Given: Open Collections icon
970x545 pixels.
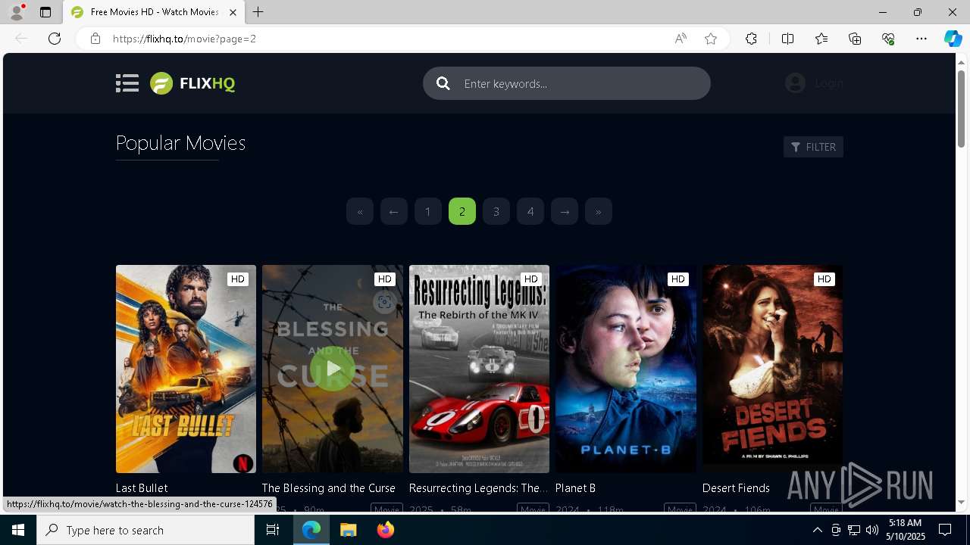Looking at the screenshot, I should click(855, 39).
